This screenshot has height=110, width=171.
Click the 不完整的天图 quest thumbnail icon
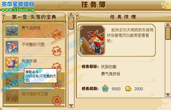(12, 47)
